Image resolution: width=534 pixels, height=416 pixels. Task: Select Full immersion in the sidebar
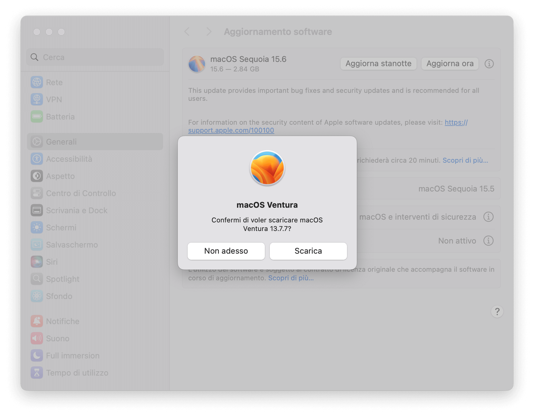95,356
